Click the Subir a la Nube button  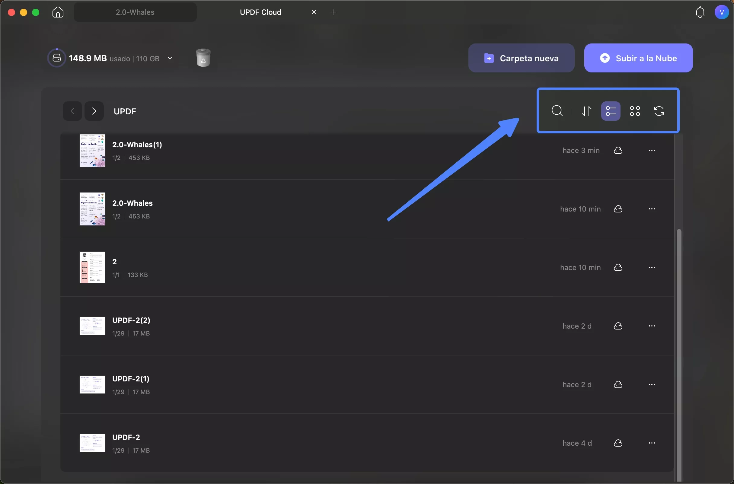(638, 58)
